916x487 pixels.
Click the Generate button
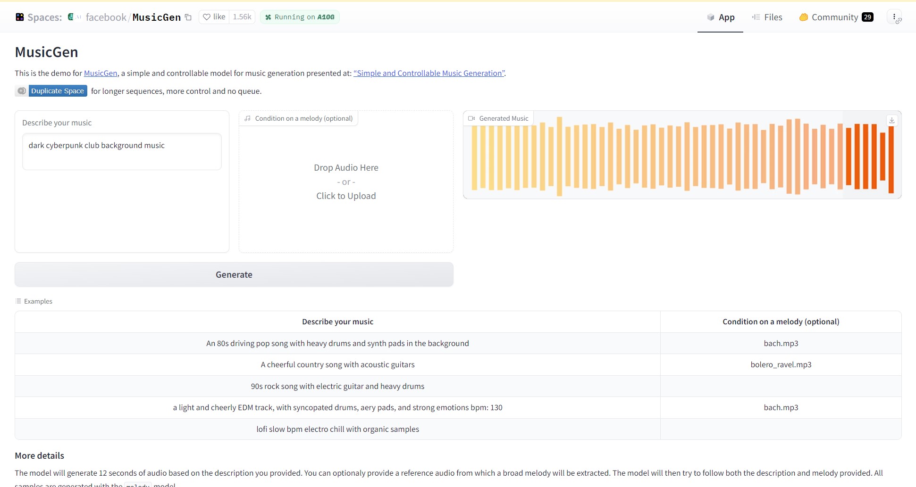click(x=234, y=274)
